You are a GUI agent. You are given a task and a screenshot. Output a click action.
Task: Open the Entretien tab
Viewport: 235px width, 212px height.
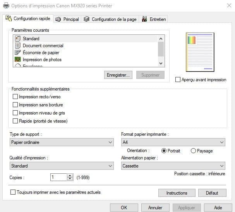153,19
